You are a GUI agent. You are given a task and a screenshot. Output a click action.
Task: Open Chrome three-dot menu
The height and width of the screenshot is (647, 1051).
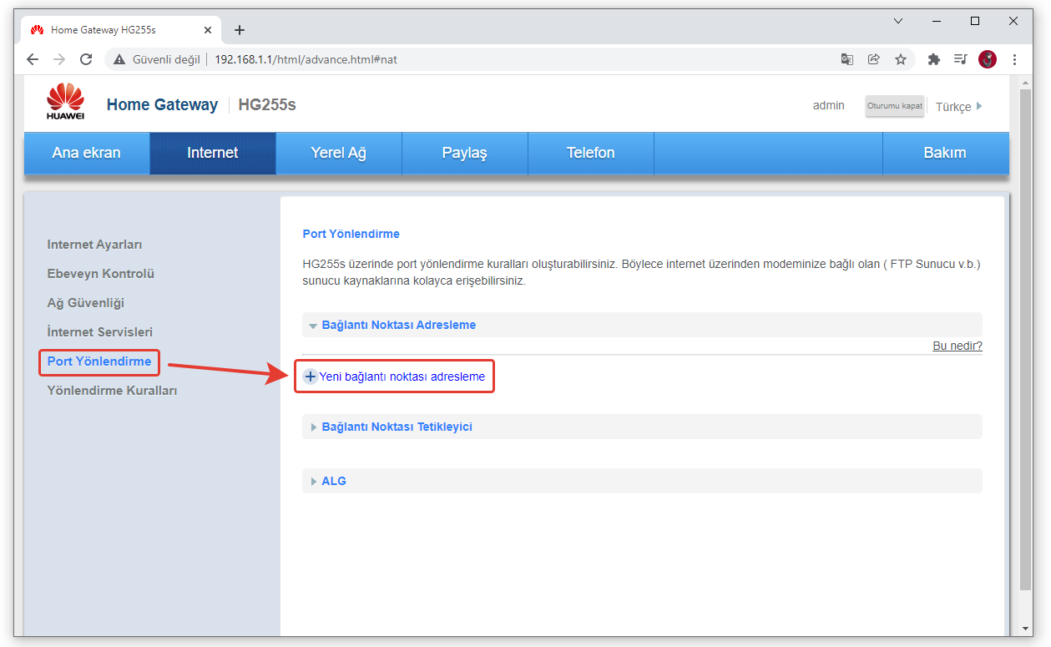tap(1014, 59)
